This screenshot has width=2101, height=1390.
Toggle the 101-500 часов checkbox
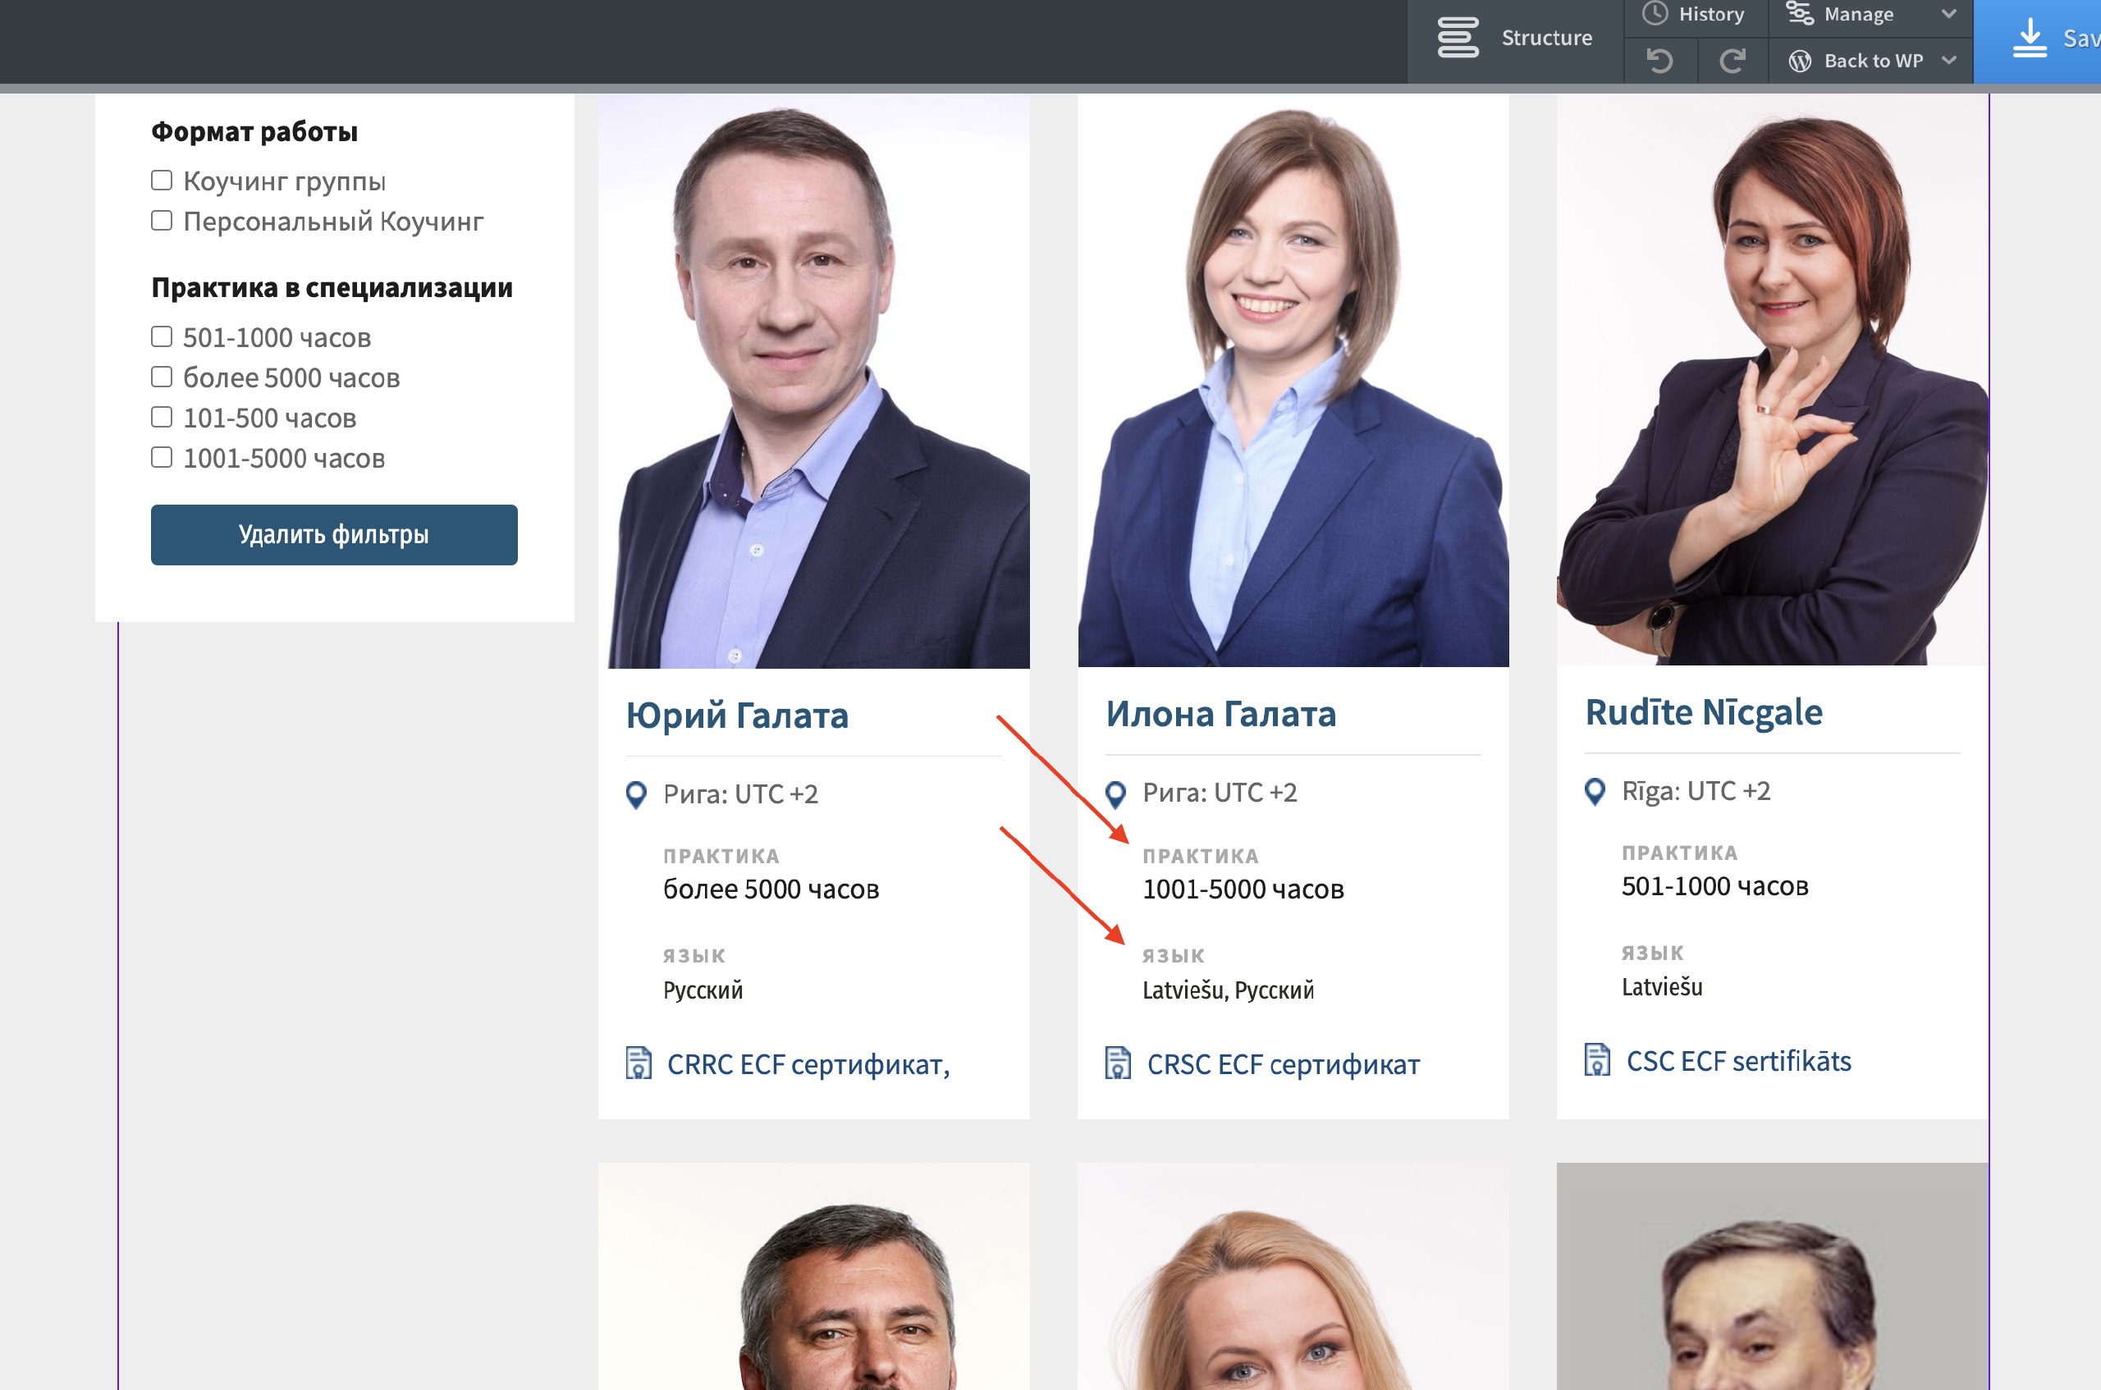pyautogui.click(x=162, y=417)
